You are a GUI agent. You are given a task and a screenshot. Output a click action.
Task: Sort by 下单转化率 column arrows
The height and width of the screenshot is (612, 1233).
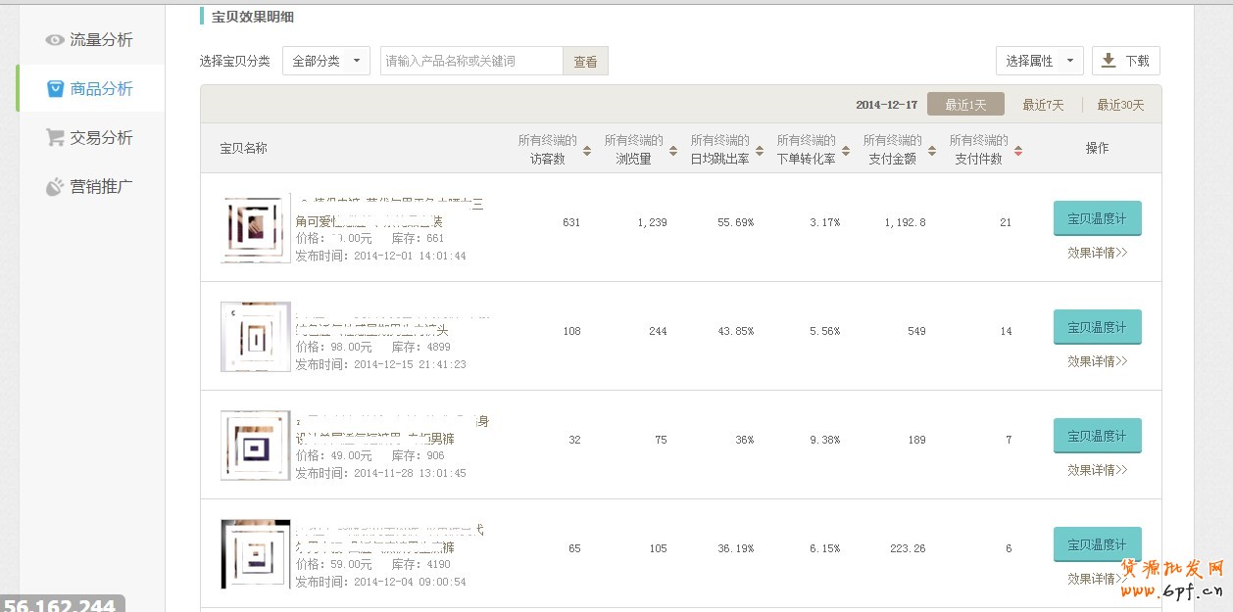pos(846,151)
